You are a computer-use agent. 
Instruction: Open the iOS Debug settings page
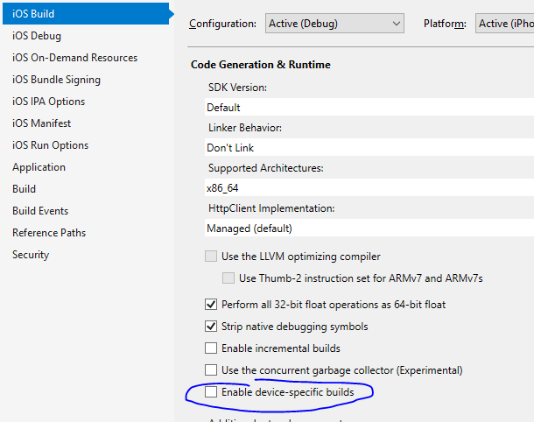point(37,36)
